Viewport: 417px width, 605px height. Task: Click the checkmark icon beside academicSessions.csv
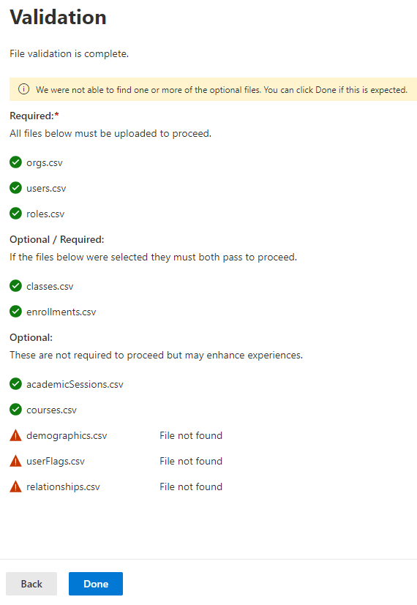[x=15, y=384]
